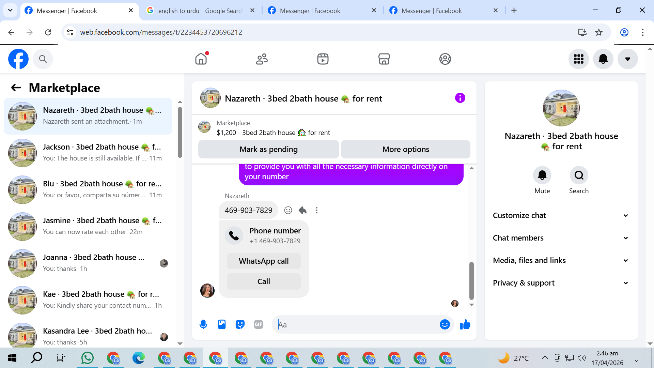Click the Call button
Screen dimensions: 654x368
[x=264, y=281]
